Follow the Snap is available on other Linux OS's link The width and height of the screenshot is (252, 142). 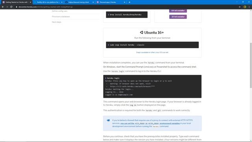[x=152, y=52]
